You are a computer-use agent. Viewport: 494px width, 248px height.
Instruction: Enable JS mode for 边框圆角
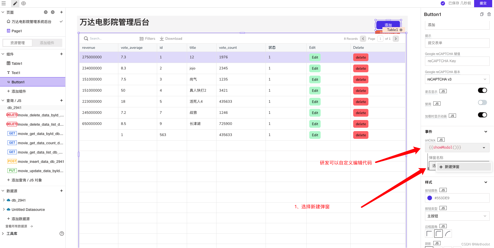pyautogui.click(x=443, y=226)
